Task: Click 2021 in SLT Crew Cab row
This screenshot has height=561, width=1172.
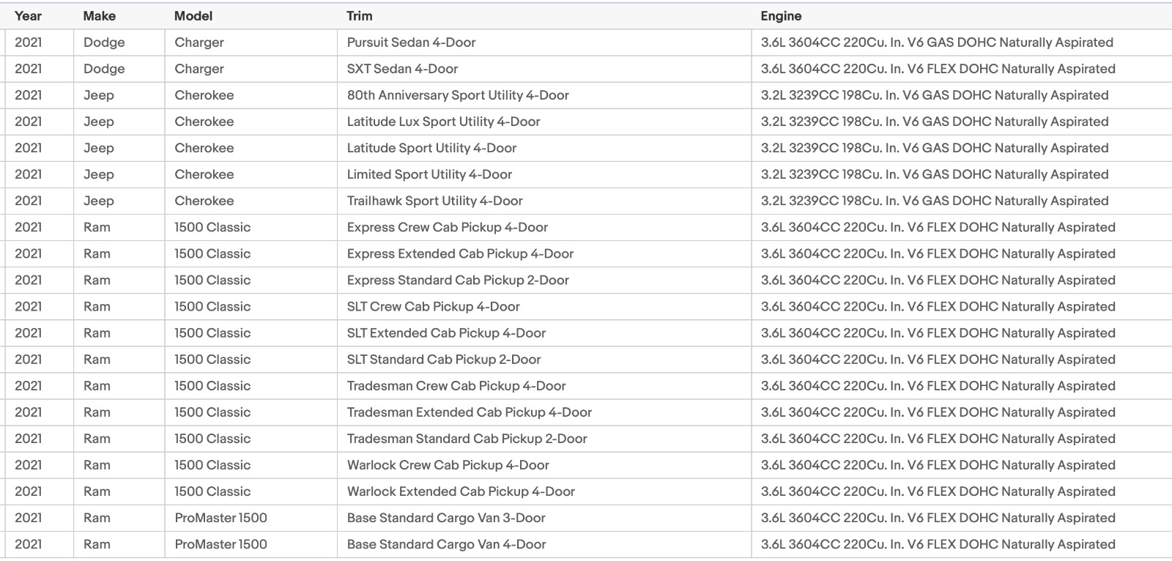Action: (x=28, y=306)
